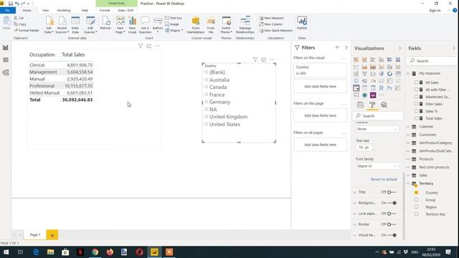
Task: Uncheck the Country field checkbox
Action: [x=416, y=193]
